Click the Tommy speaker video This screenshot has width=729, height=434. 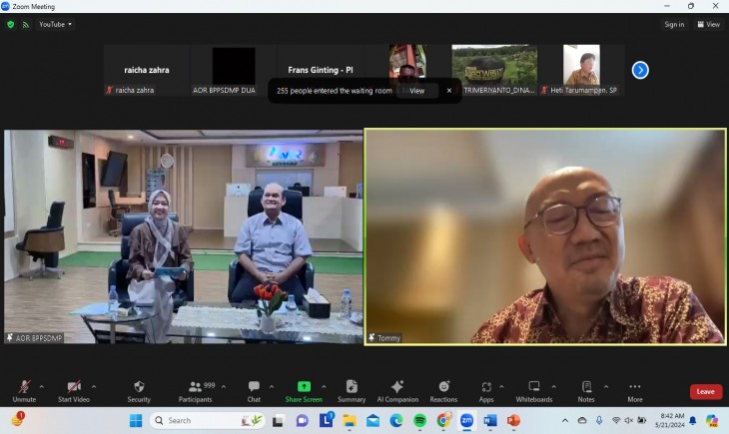coord(545,236)
